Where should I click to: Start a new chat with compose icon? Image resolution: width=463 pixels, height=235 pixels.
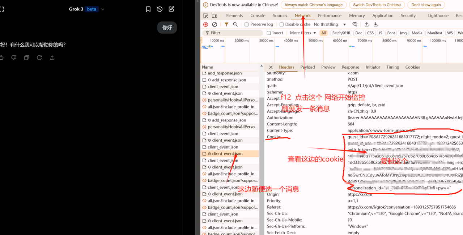click(x=171, y=9)
